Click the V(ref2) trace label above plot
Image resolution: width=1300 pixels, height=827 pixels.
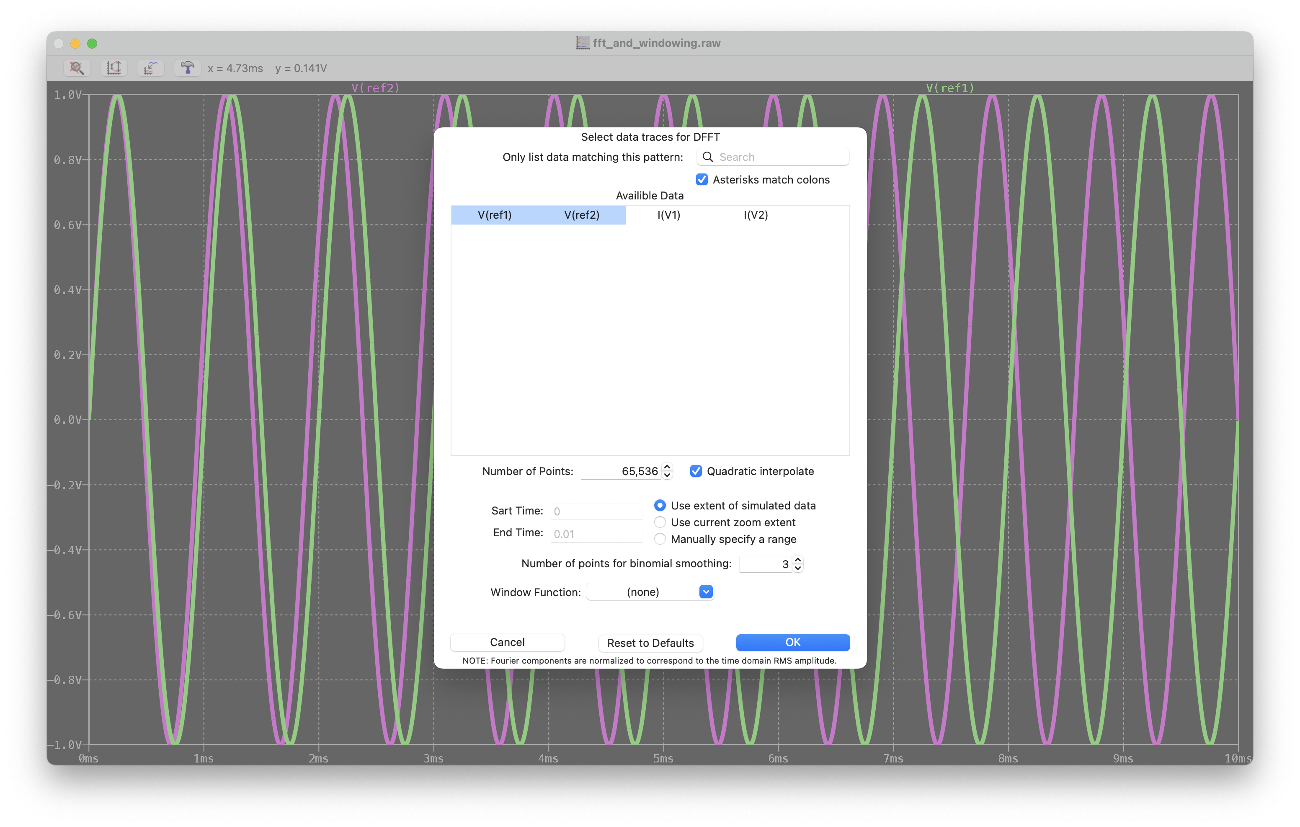coord(375,88)
